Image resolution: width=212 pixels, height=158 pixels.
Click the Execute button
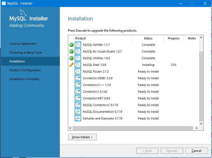click(171, 151)
